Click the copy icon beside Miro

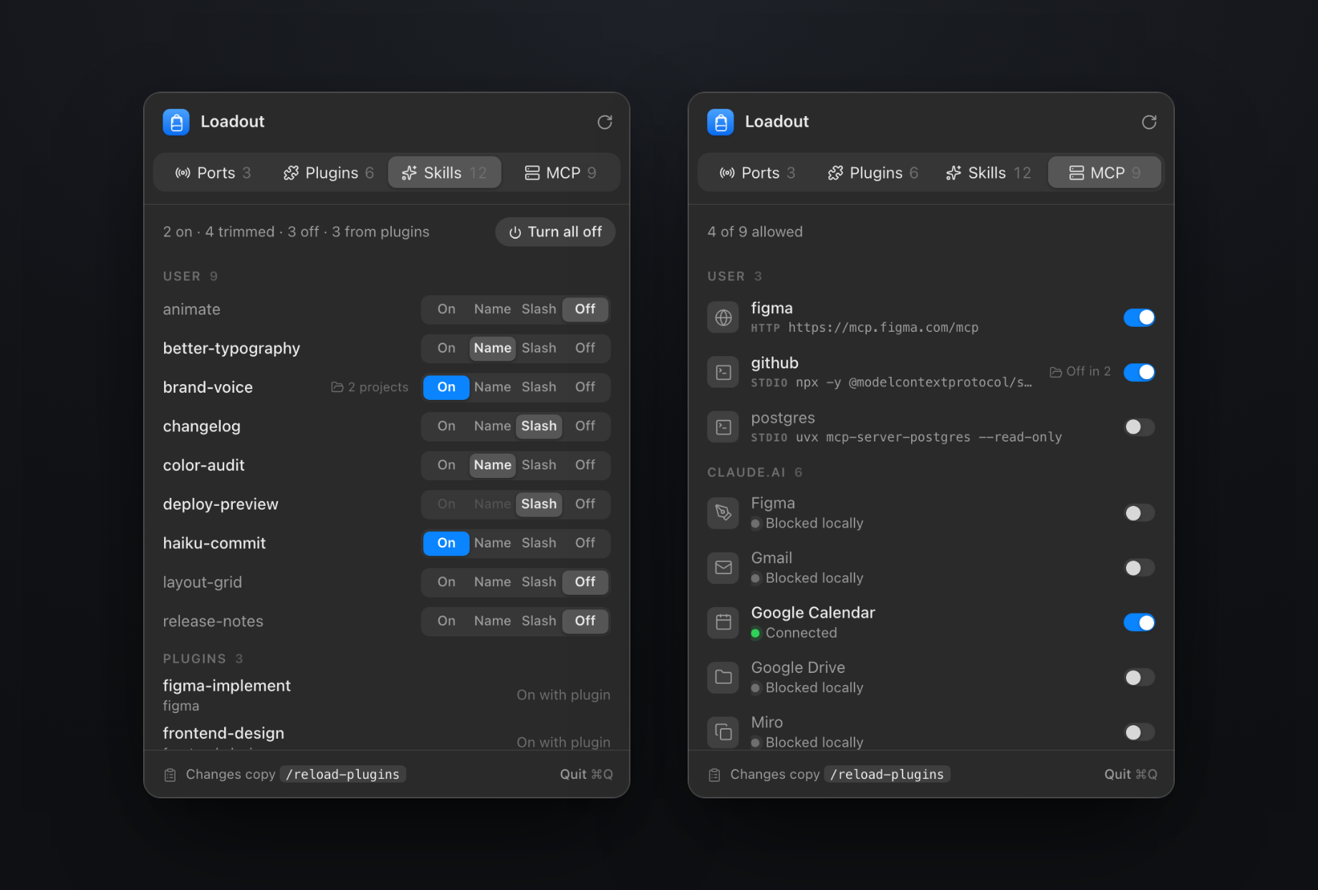tap(723, 732)
